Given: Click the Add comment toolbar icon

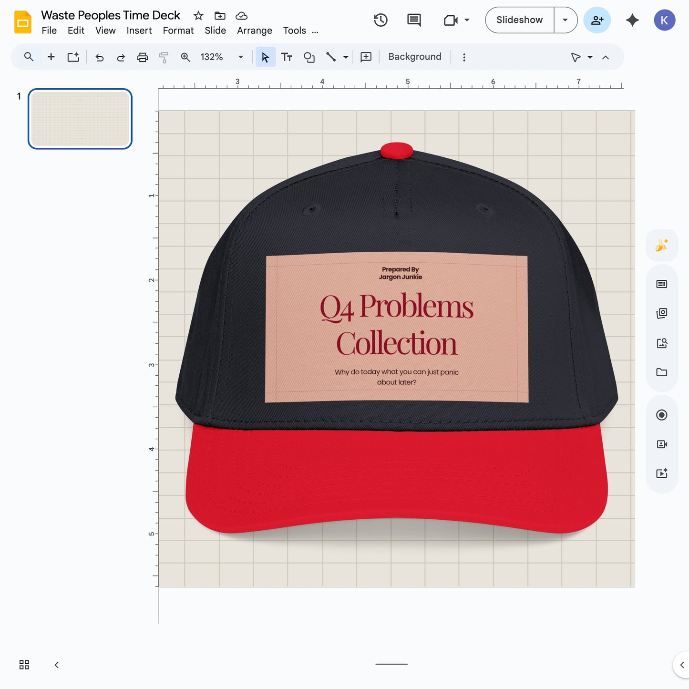Looking at the screenshot, I should tap(366, 57).
